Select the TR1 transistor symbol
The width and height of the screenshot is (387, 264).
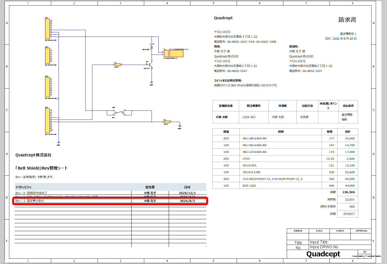151,65
